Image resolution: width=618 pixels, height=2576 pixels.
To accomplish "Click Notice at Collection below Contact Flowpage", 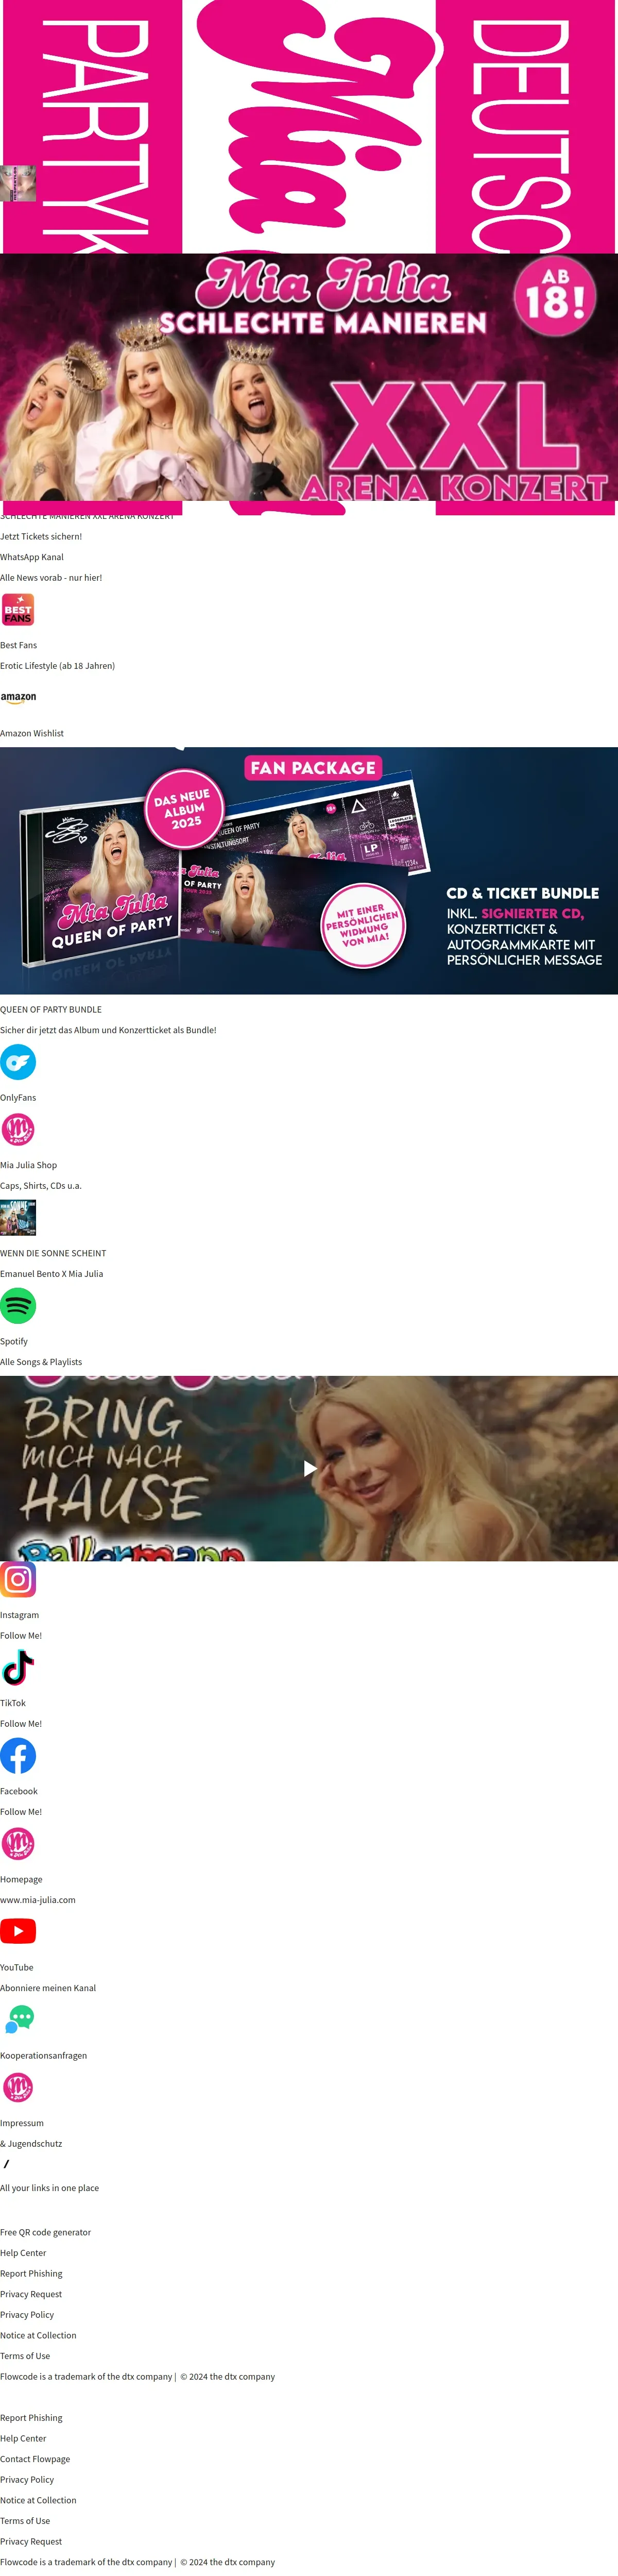I will (x=38, y=2500).
